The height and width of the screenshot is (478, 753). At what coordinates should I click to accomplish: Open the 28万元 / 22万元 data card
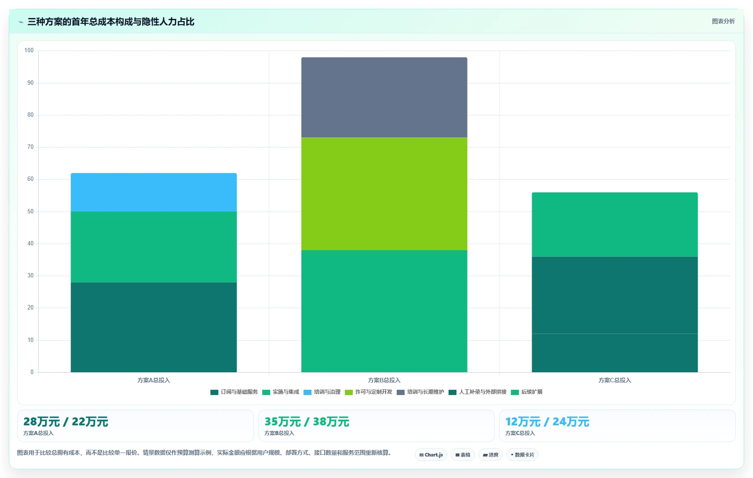[135, 426]
